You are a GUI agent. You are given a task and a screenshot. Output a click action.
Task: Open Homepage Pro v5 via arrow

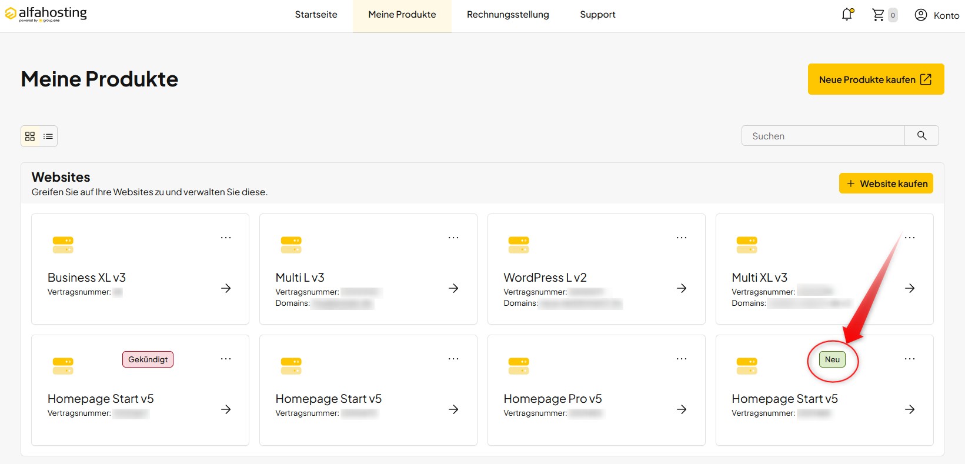point(682,409)
